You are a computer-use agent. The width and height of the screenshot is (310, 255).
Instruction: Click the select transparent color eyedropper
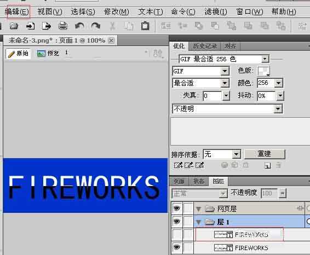[x=199, y=165]
